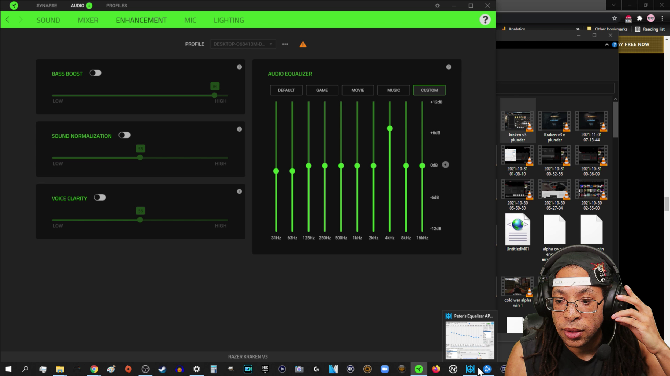
Task: Expand the bookmarks overflow chevron
Action: point(578,29)
